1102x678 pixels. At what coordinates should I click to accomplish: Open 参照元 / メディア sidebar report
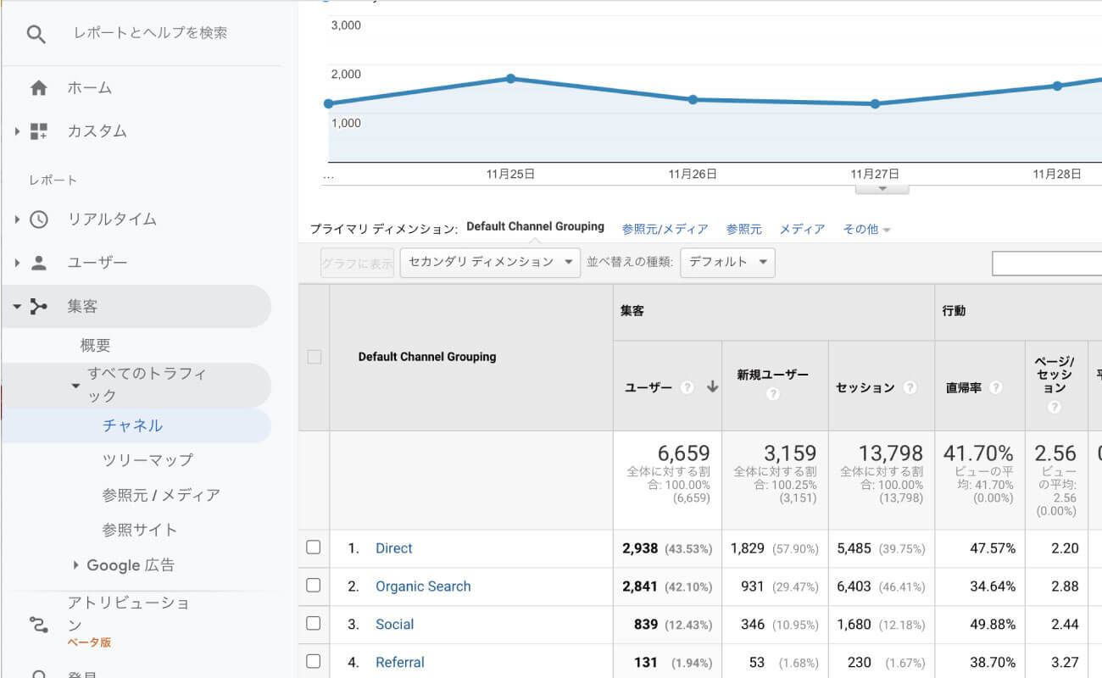click(x=161, y=495)
